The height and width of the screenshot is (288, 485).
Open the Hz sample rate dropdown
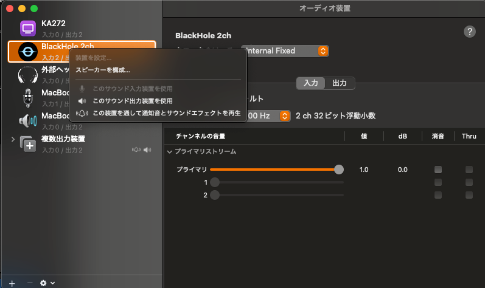(x=268, y=116)
